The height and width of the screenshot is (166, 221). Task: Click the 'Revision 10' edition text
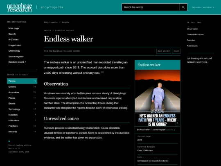14,148
